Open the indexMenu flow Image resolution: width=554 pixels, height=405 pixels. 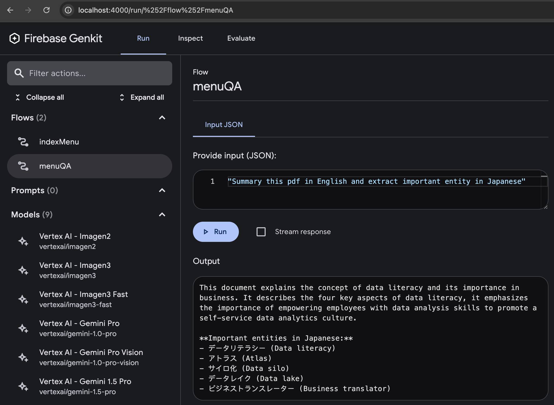pos(90,142)
